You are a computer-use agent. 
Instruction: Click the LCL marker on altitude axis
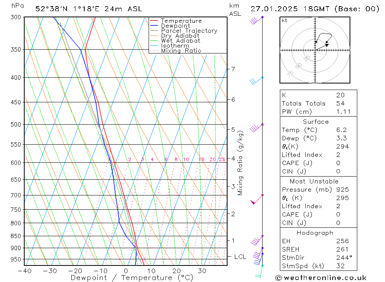pyautogui.click(x=240, y=257)
